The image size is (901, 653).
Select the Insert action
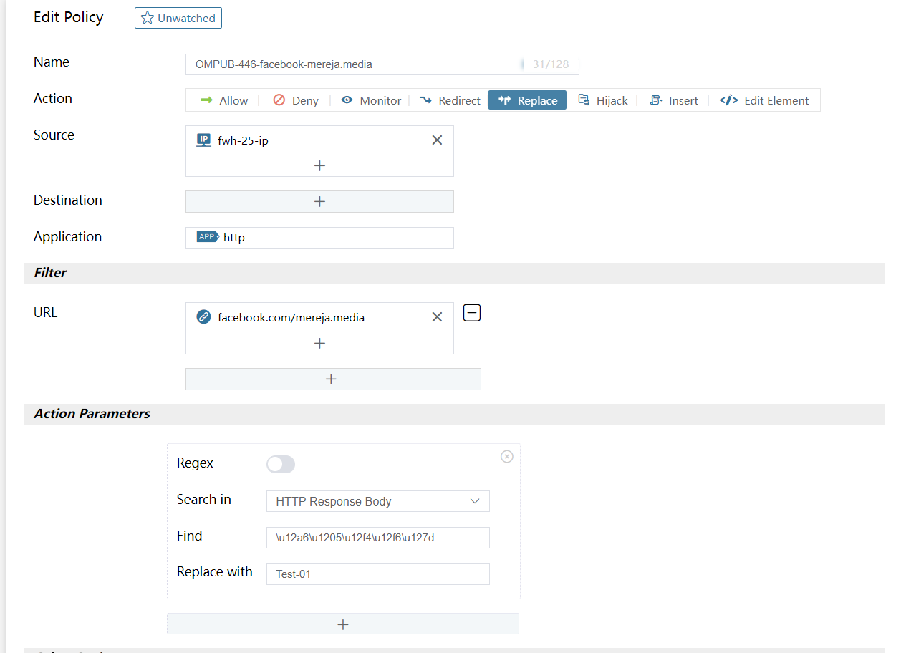(673, 100)
